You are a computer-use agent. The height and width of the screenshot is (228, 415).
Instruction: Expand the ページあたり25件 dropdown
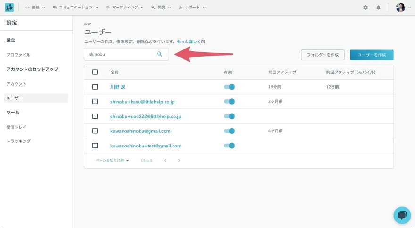tap(113, 161)
